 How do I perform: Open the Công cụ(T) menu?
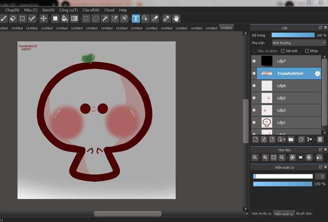coord(69,10)
